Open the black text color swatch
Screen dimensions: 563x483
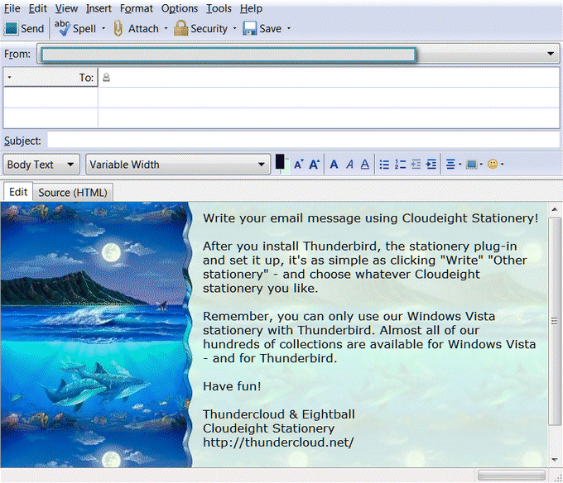[280, 162]
